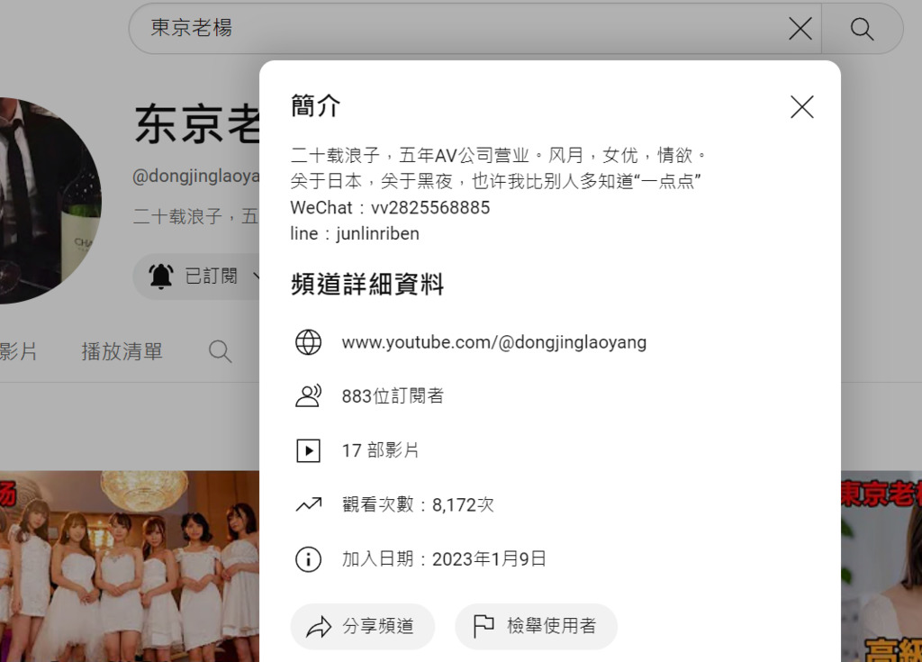Click the notification bell on the subscribe button

(x=161, y=276)
